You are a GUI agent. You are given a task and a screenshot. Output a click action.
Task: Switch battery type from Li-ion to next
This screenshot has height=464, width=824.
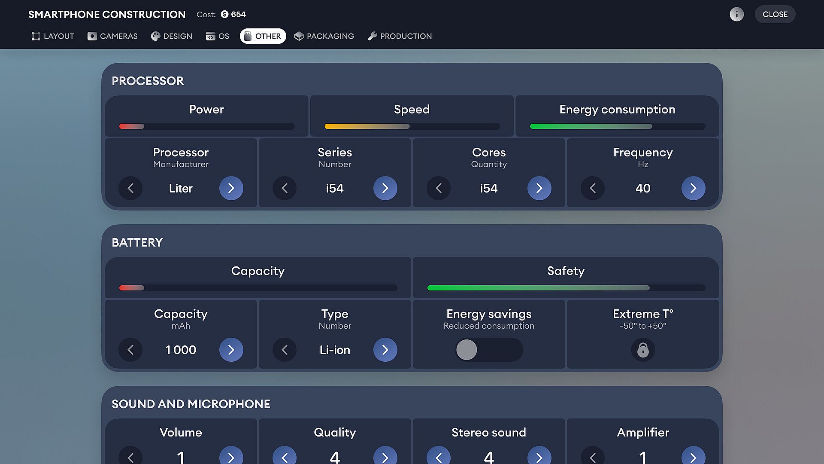[385, 350]
